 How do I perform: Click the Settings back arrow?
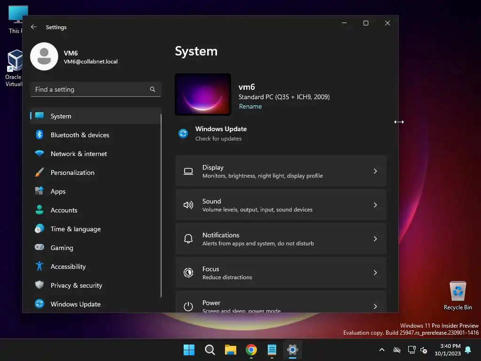34,27
